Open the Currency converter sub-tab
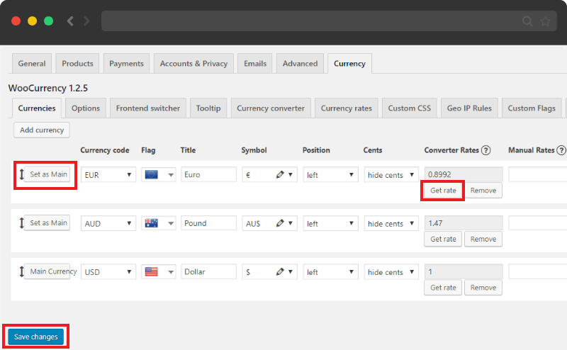This screenshot has height=350, width=567. [x=271, y=108]
